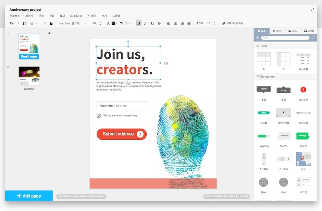Toggle the eye visibility icon beside search
Screen dimensions: 322x211
[x=257, y=38]
